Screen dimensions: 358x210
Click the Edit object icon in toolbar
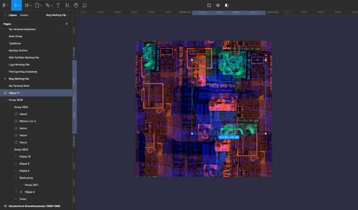[x=209, y=5]
